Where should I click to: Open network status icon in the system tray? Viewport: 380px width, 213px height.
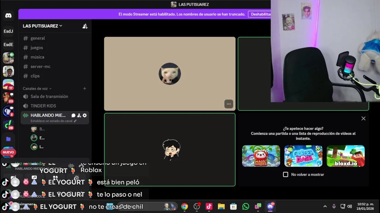pyautogui.click(x=343, y=206)
